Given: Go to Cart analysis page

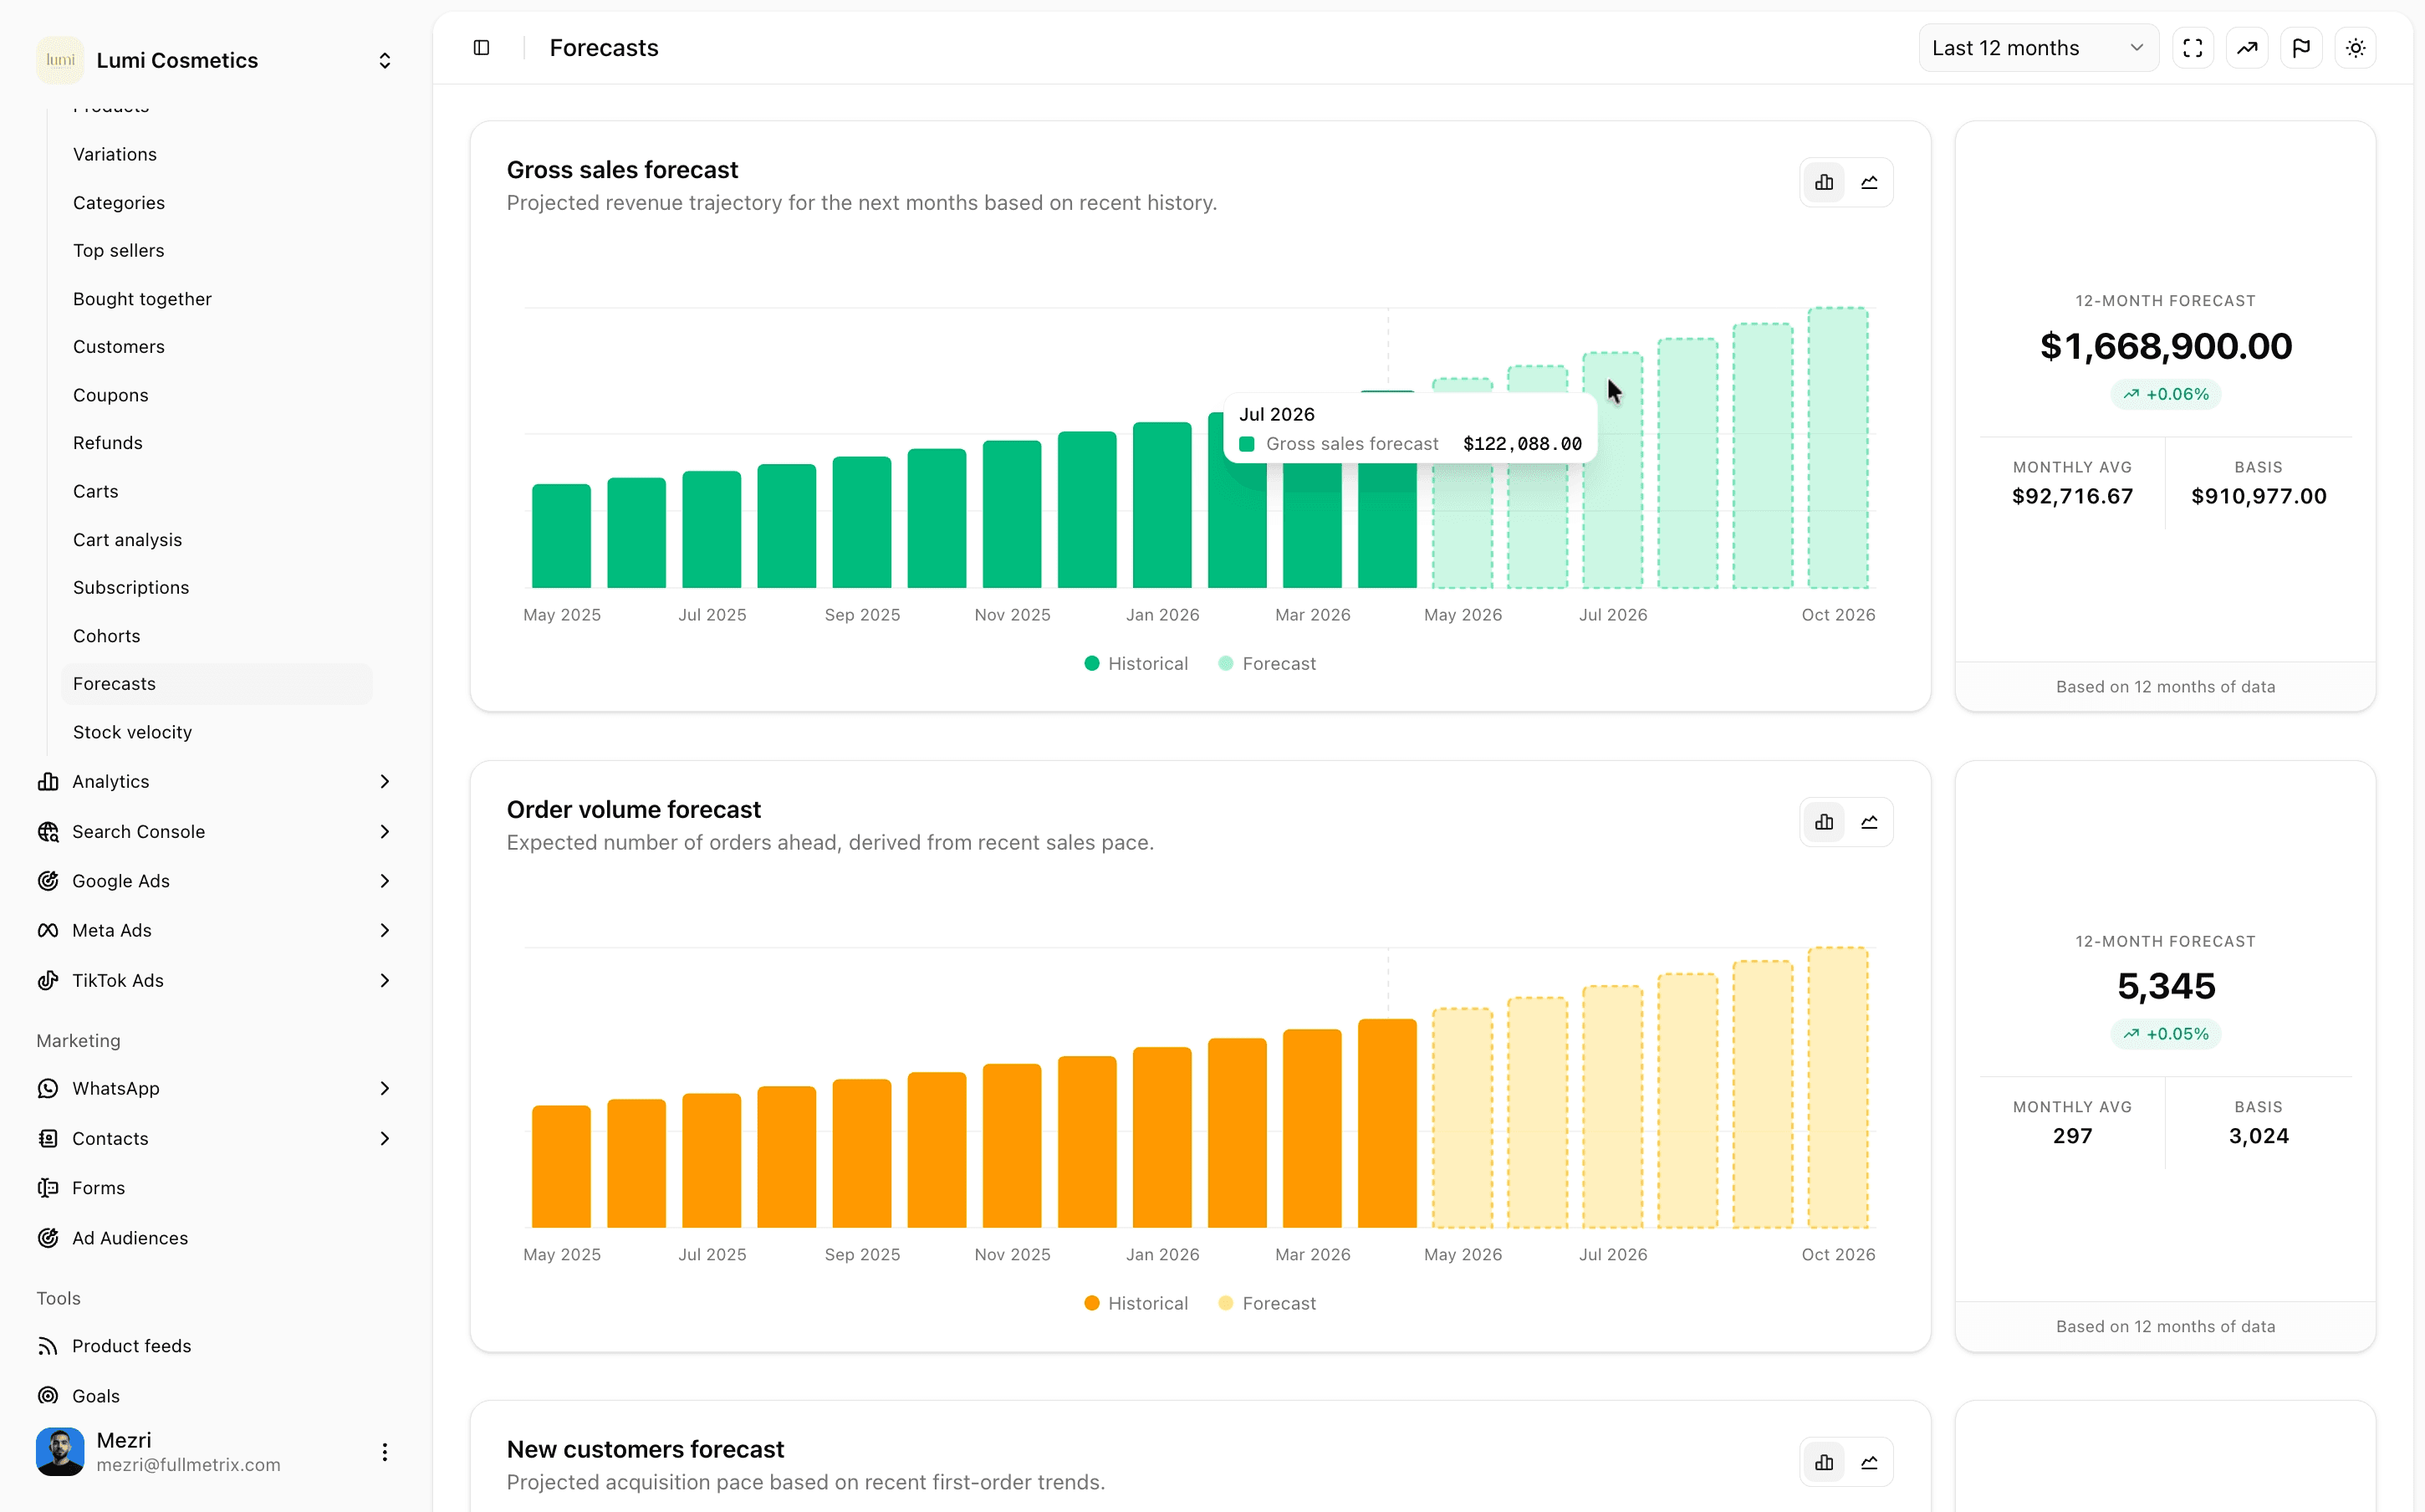Looking at the screenshot, I should 216,540.
